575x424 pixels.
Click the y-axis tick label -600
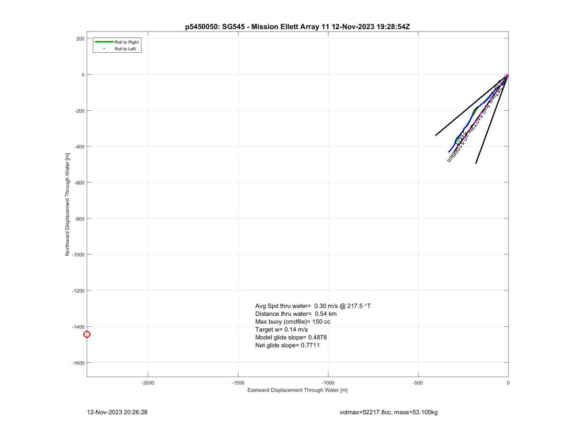pyautogui.click(x=79, y=183)
